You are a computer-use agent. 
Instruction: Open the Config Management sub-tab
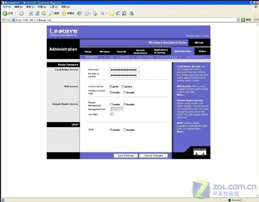[x=194, y=57]
